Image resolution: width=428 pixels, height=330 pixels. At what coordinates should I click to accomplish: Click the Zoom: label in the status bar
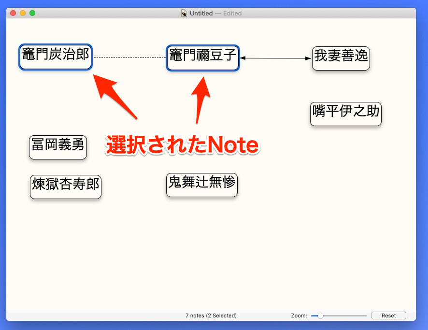(299, 315)
